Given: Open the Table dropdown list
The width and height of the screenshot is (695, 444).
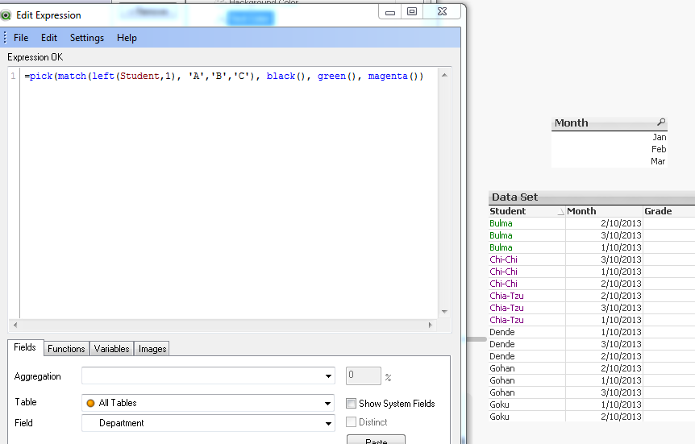Looking at the screenshot, I should 328,403.
